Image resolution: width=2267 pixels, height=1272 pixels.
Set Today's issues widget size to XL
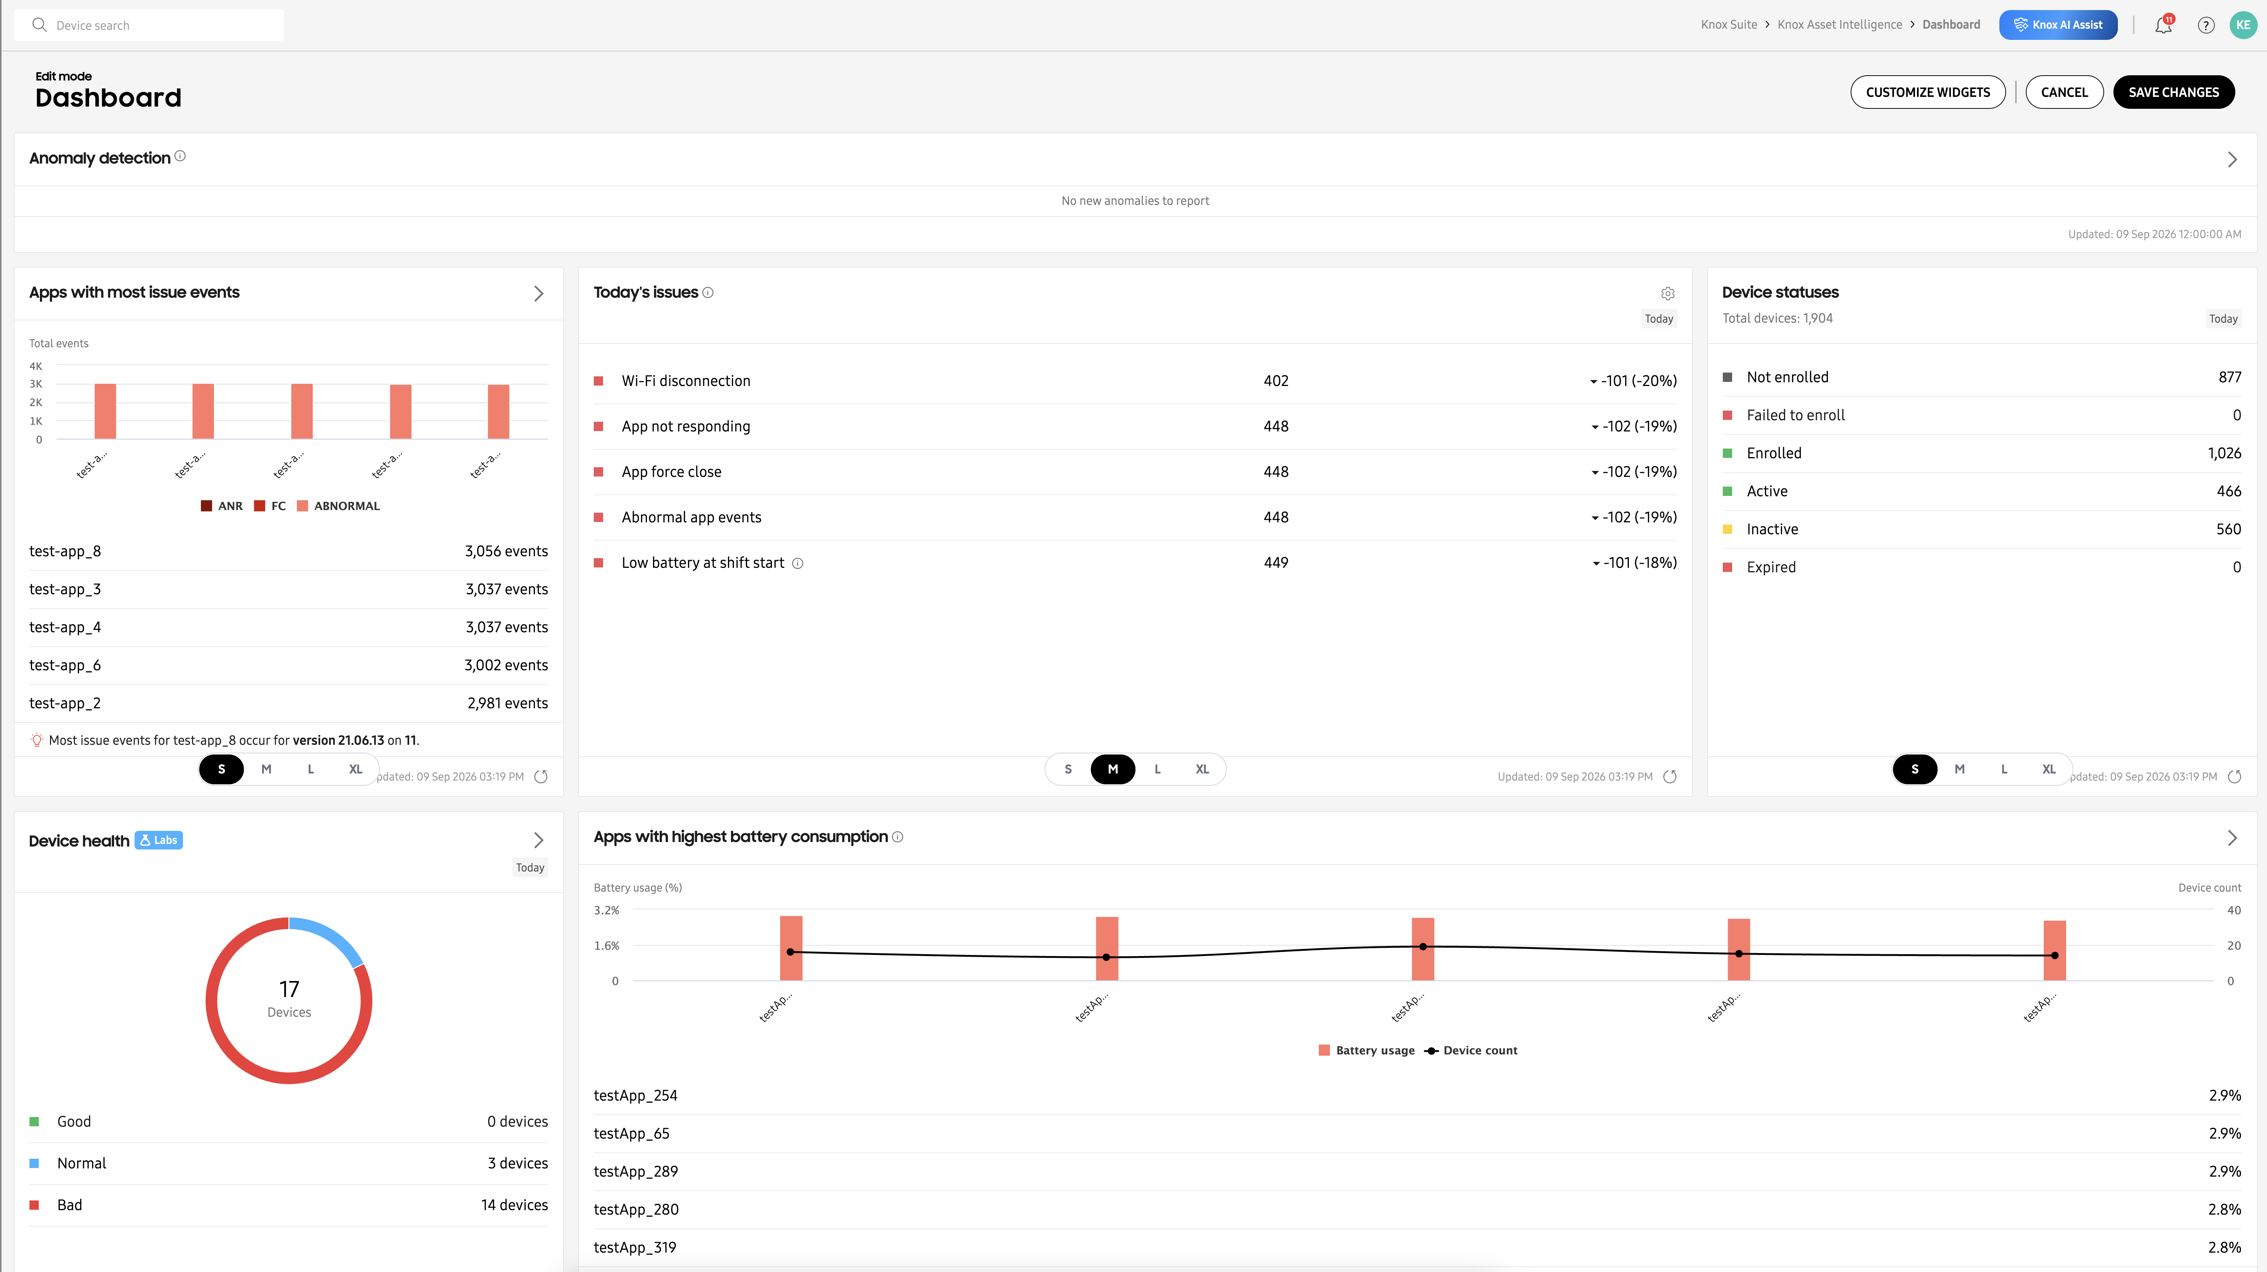[1202, 769]
